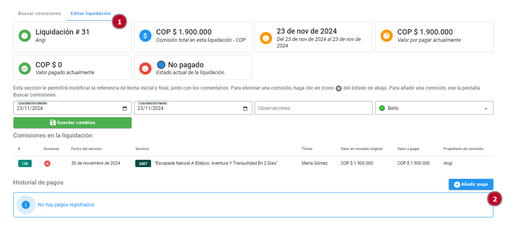Click the Acciones column header

point(52,149)
